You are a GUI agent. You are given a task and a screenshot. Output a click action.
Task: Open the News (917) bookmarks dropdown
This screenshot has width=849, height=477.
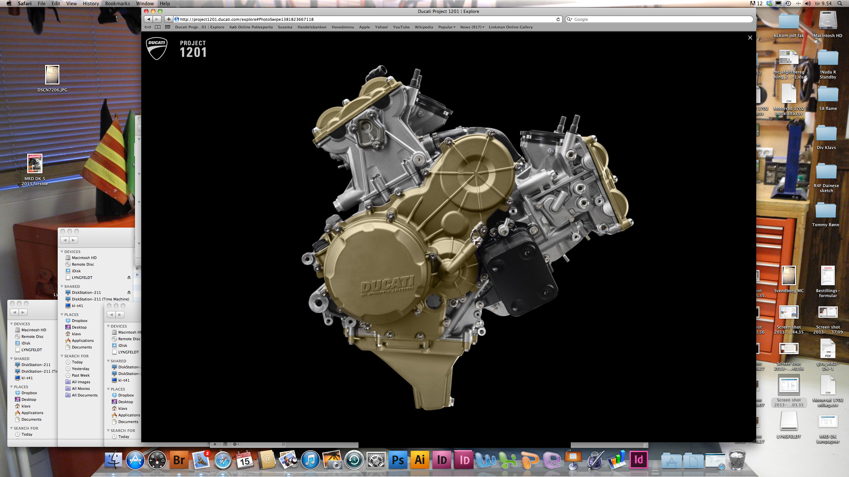pyautogui.click(x=472, y=27)
